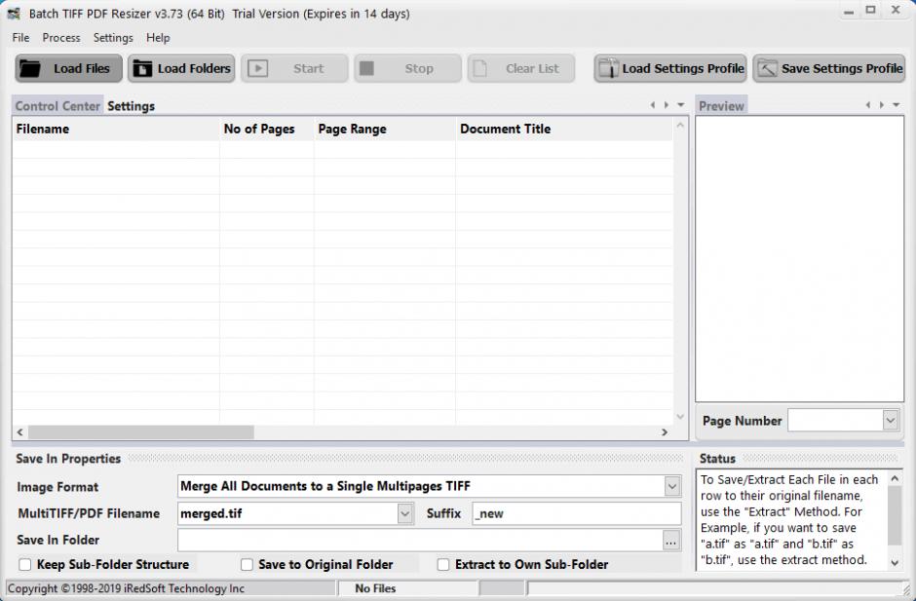Click the Page Range column header
Image resolution: width=916 pixels, height=601 pixels.
click(384, 130)
